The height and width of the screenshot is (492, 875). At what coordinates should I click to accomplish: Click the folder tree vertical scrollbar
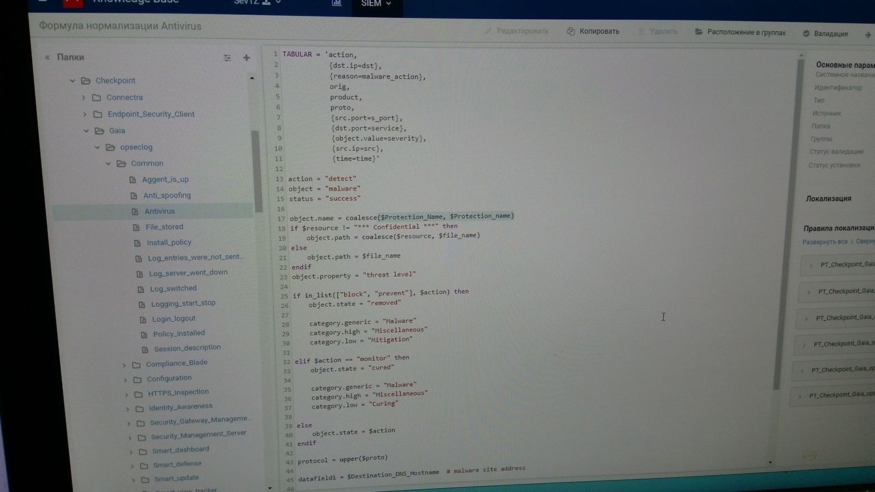point(257,172)
